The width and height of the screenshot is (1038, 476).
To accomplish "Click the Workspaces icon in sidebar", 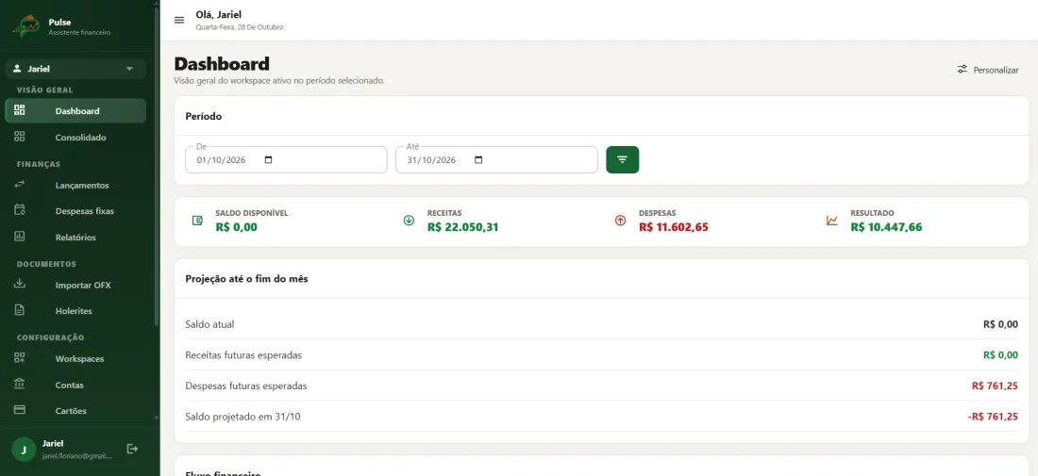I will 20,358.
